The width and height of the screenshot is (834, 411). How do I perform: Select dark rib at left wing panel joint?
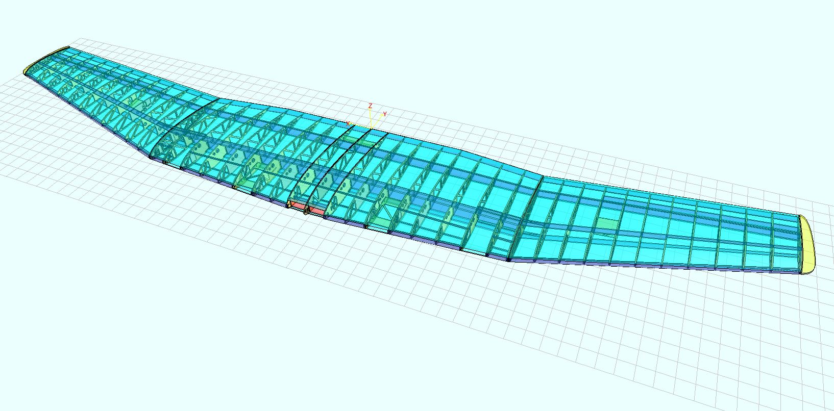tap(181, 125)
